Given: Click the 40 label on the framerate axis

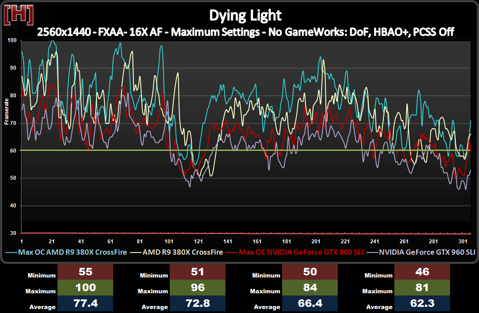Looking at the screenshot, I should 13,206.
